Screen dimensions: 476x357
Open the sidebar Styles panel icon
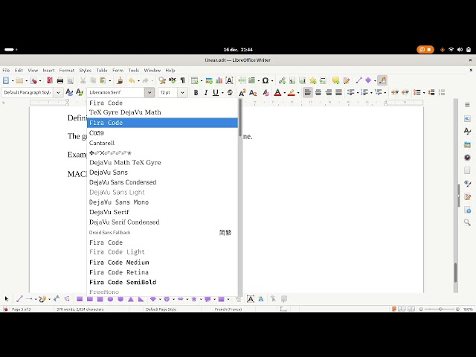point(467,132)
